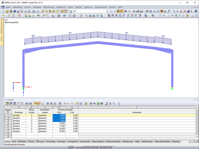
Task: Open the Berechnung menu
Action: point(49,7)
